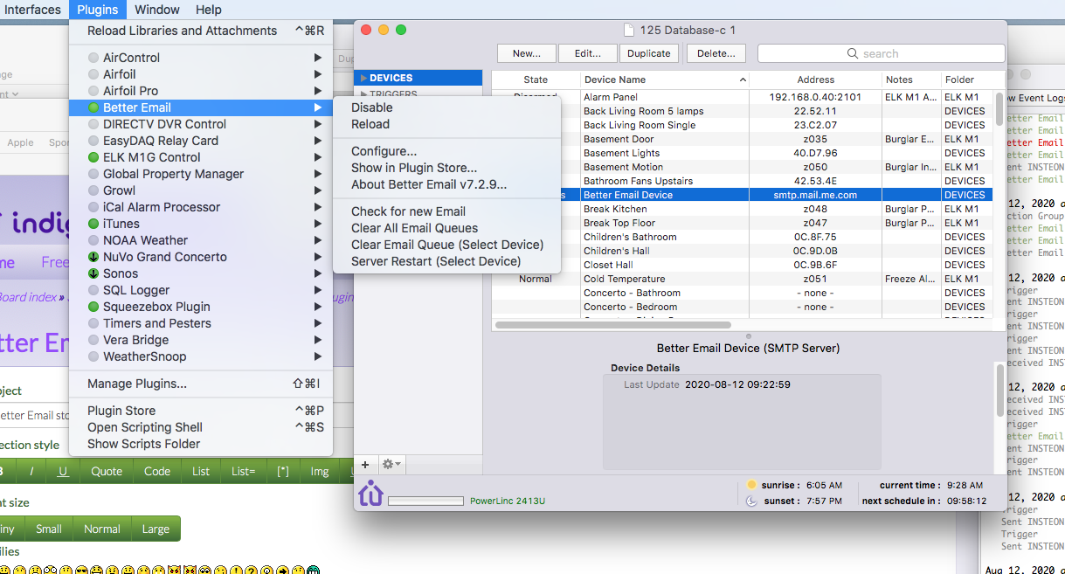Click the gray status dot beside AirControl

(x=93, y=58)
